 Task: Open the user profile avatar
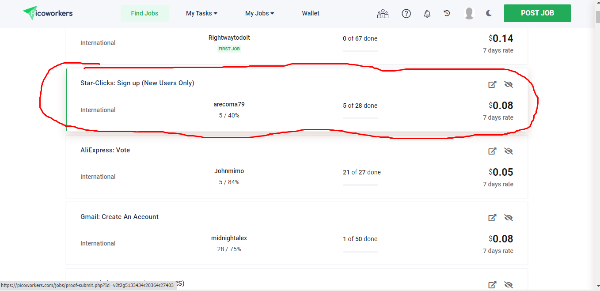coord(469,13)
